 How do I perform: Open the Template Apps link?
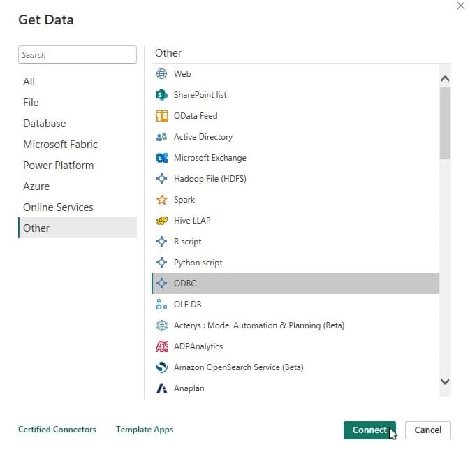tap(145, 430)
